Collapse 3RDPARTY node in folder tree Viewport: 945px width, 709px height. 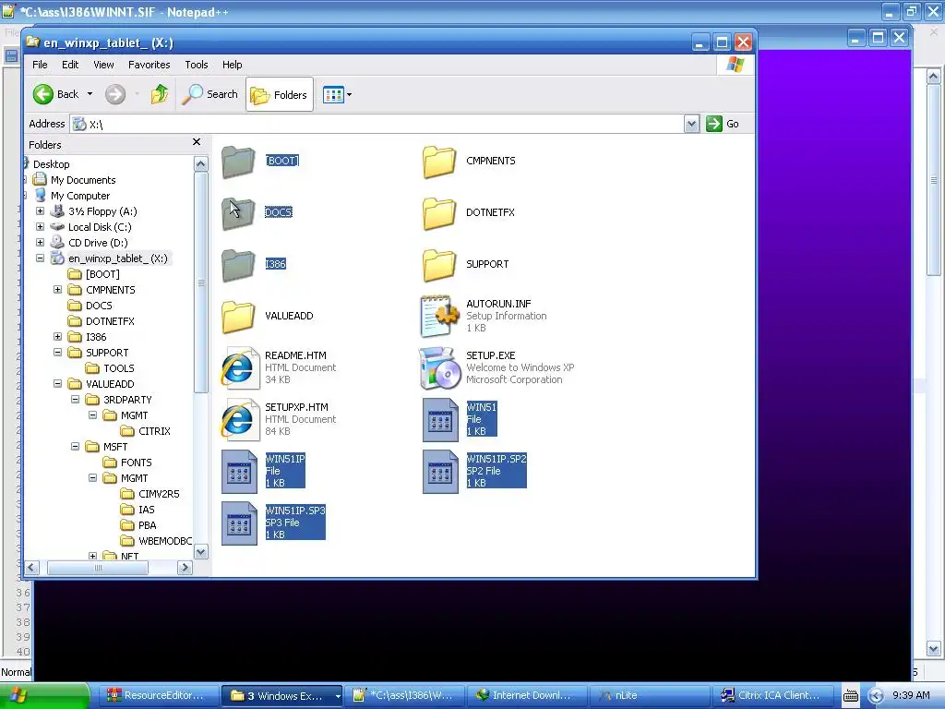76,399
